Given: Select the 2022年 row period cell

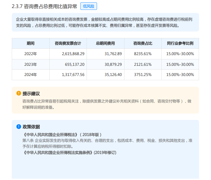Looking at the screenshot, I should click(31, 54).
